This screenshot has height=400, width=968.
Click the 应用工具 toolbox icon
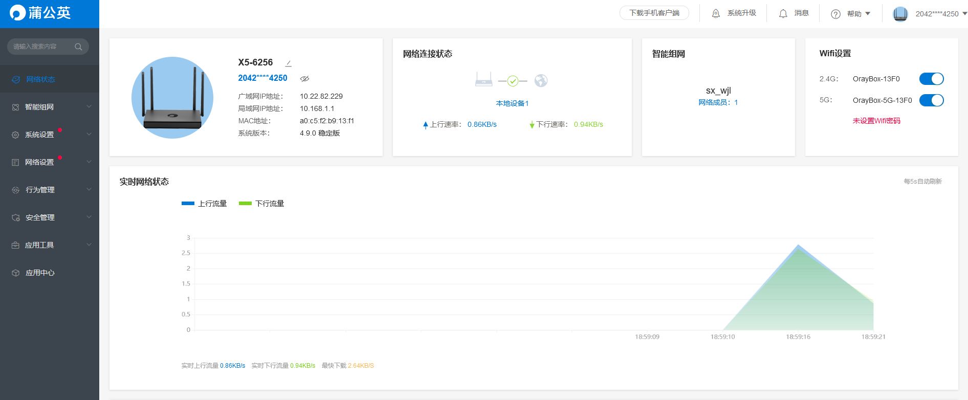click(x=15, y=245)
